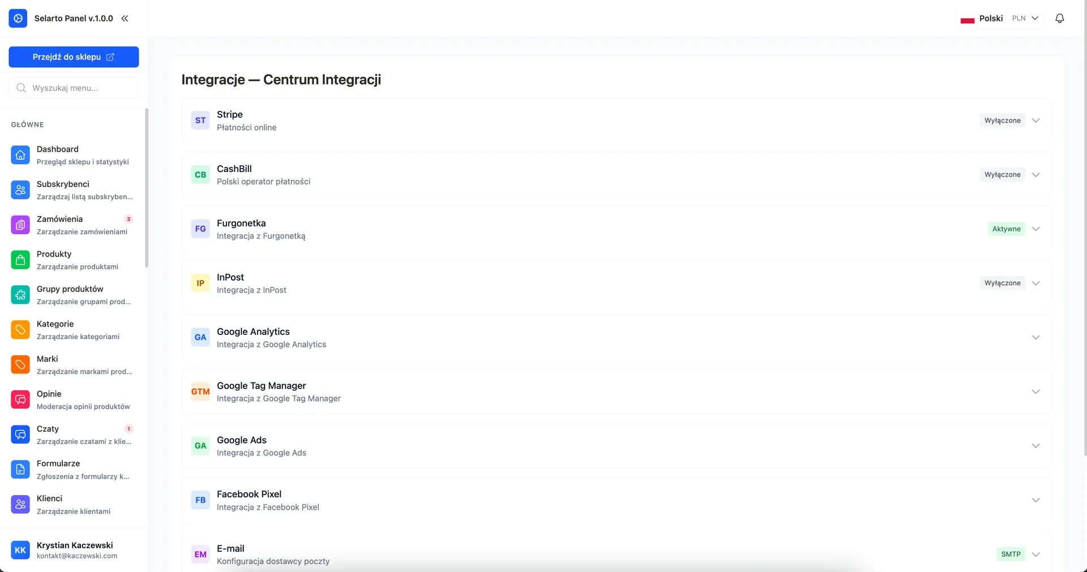Viewport: 1087px width, 572px height.
Task: Expand the Stripe integration row
Action: [1035, 121]
